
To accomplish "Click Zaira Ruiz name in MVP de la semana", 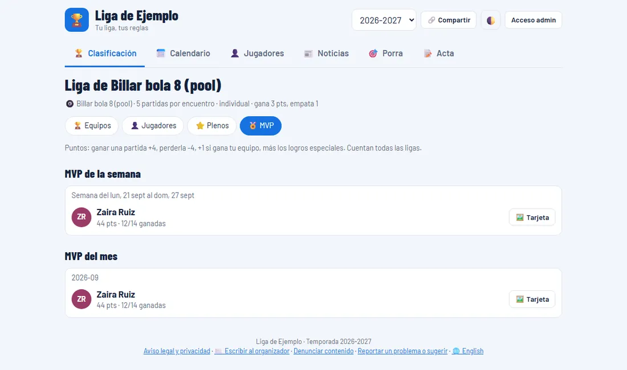I will tap(116, 212).
